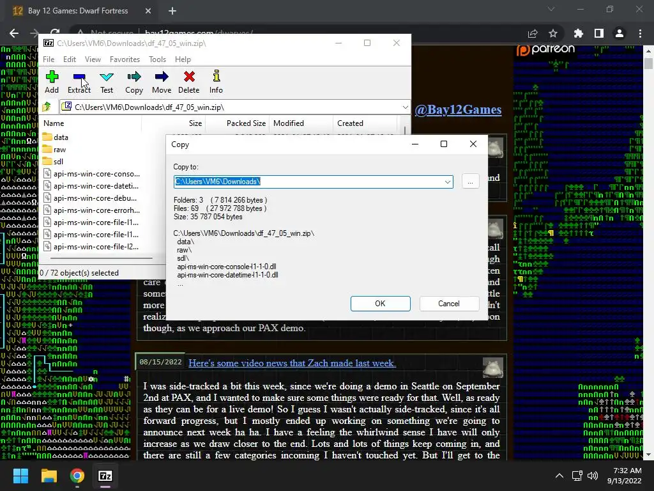Click the 7-Zip taskbar icon
Viewport: 654px width, 491px height.
(105, 476)
